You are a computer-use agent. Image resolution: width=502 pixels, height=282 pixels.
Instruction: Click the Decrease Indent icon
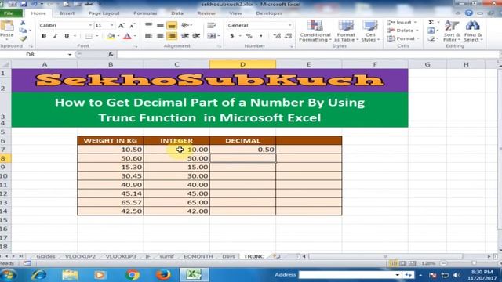[185, 36]
